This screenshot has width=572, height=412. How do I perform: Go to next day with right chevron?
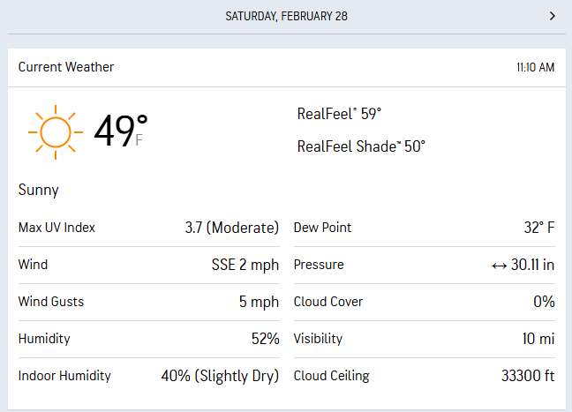[552, 16]
